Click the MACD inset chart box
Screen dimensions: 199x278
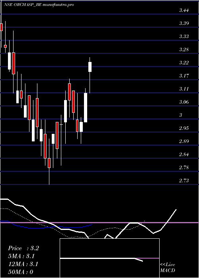[109, 258]
